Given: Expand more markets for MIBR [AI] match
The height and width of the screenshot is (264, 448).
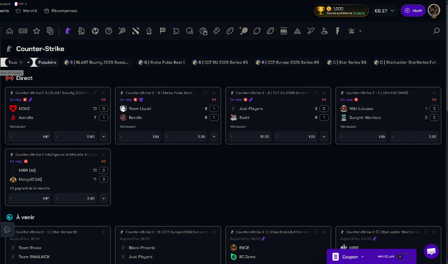Looking at the screenshot, I should (103, 198).
